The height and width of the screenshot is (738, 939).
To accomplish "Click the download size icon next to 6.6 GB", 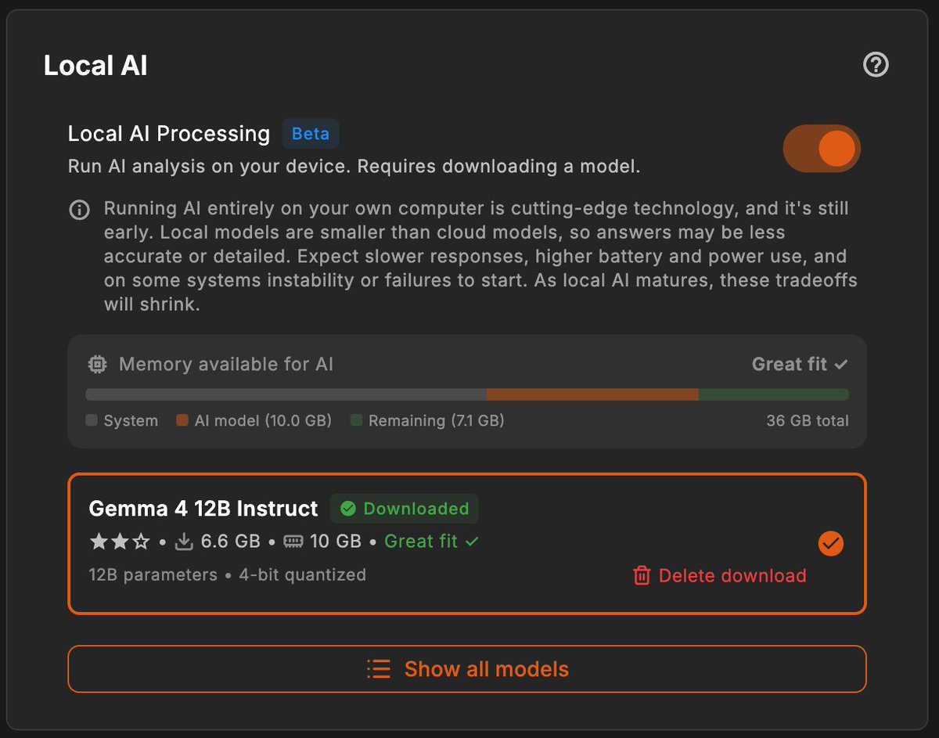I will pos(184,542).
